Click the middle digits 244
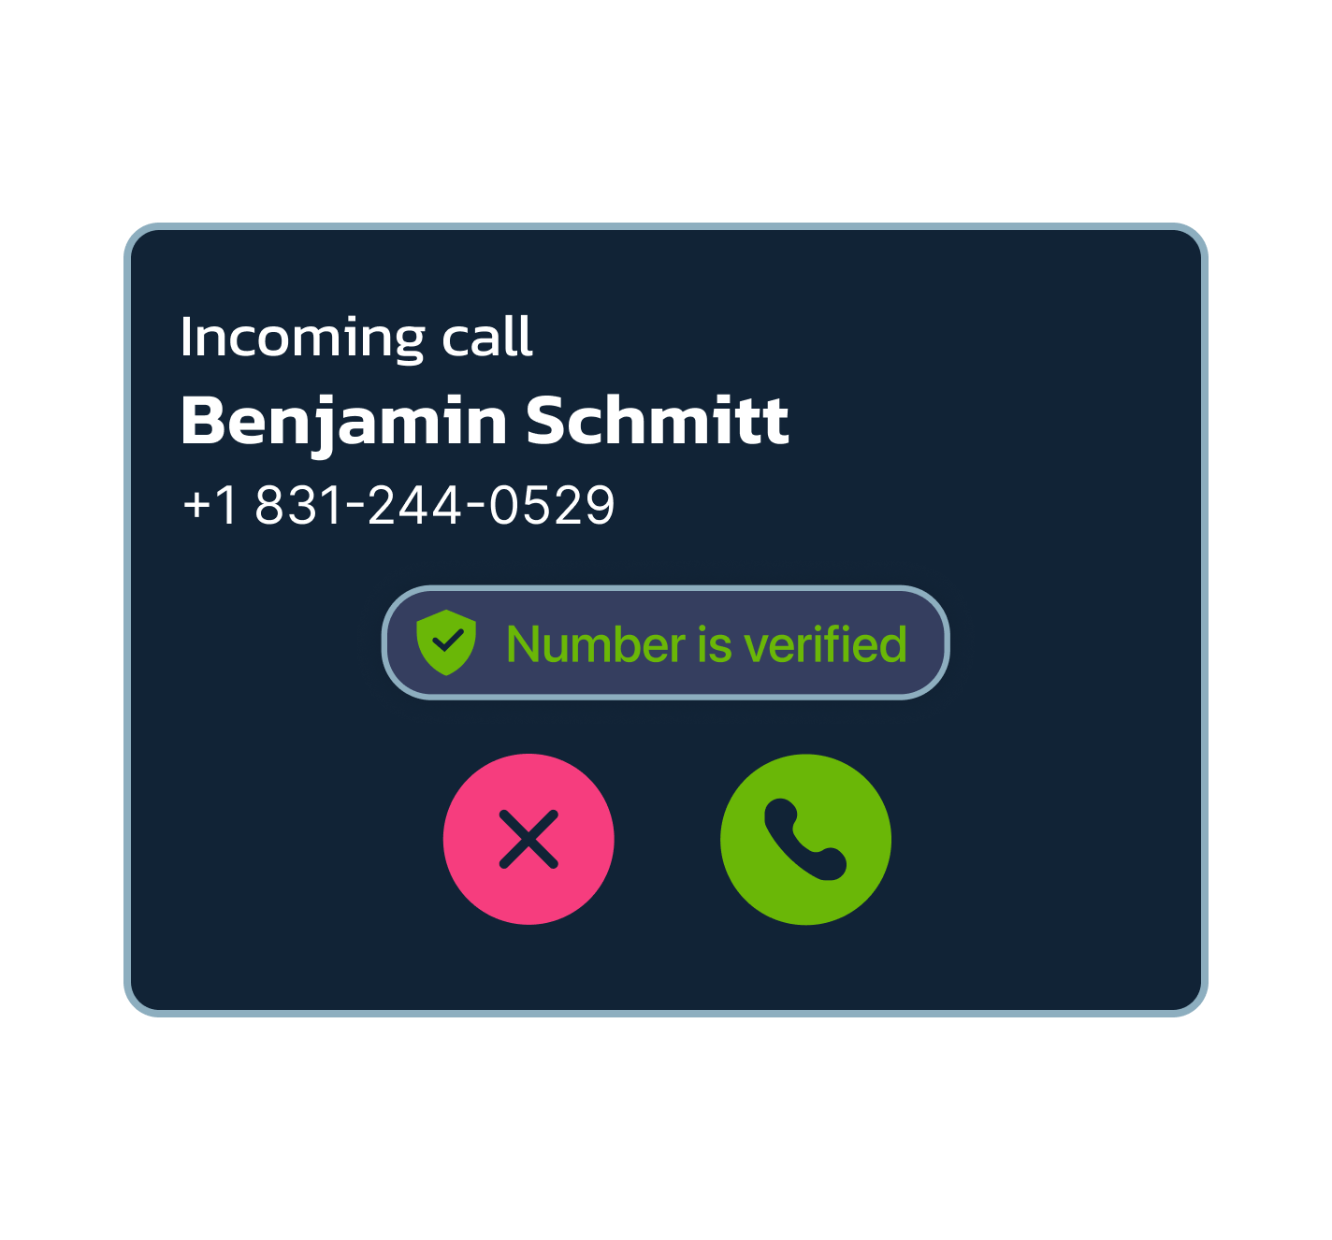 (415, 505)
